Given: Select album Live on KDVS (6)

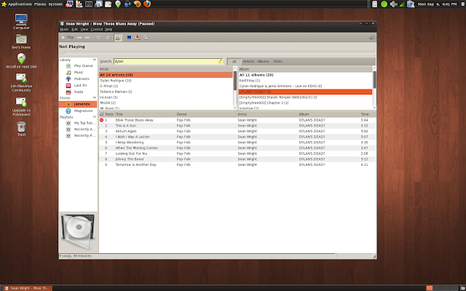Looking at the screenshot, I should 305,86.
